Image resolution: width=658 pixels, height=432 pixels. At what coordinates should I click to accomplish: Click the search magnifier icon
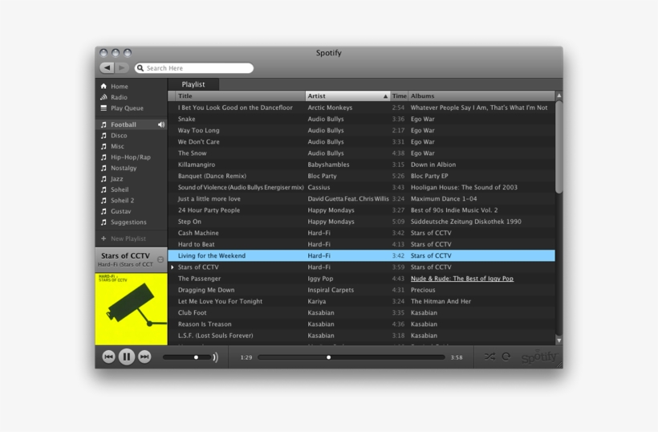click(140, 68)
